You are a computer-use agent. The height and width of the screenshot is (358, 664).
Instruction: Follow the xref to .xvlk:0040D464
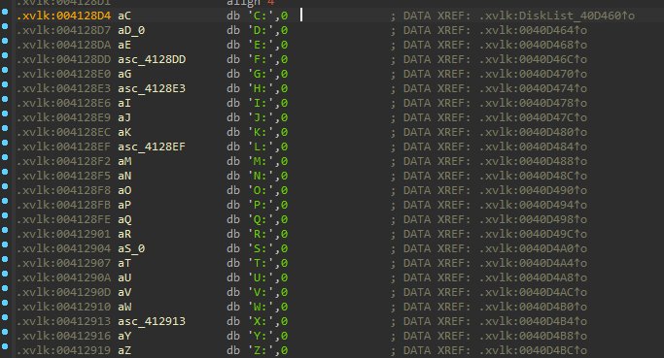tap(533, 30)
